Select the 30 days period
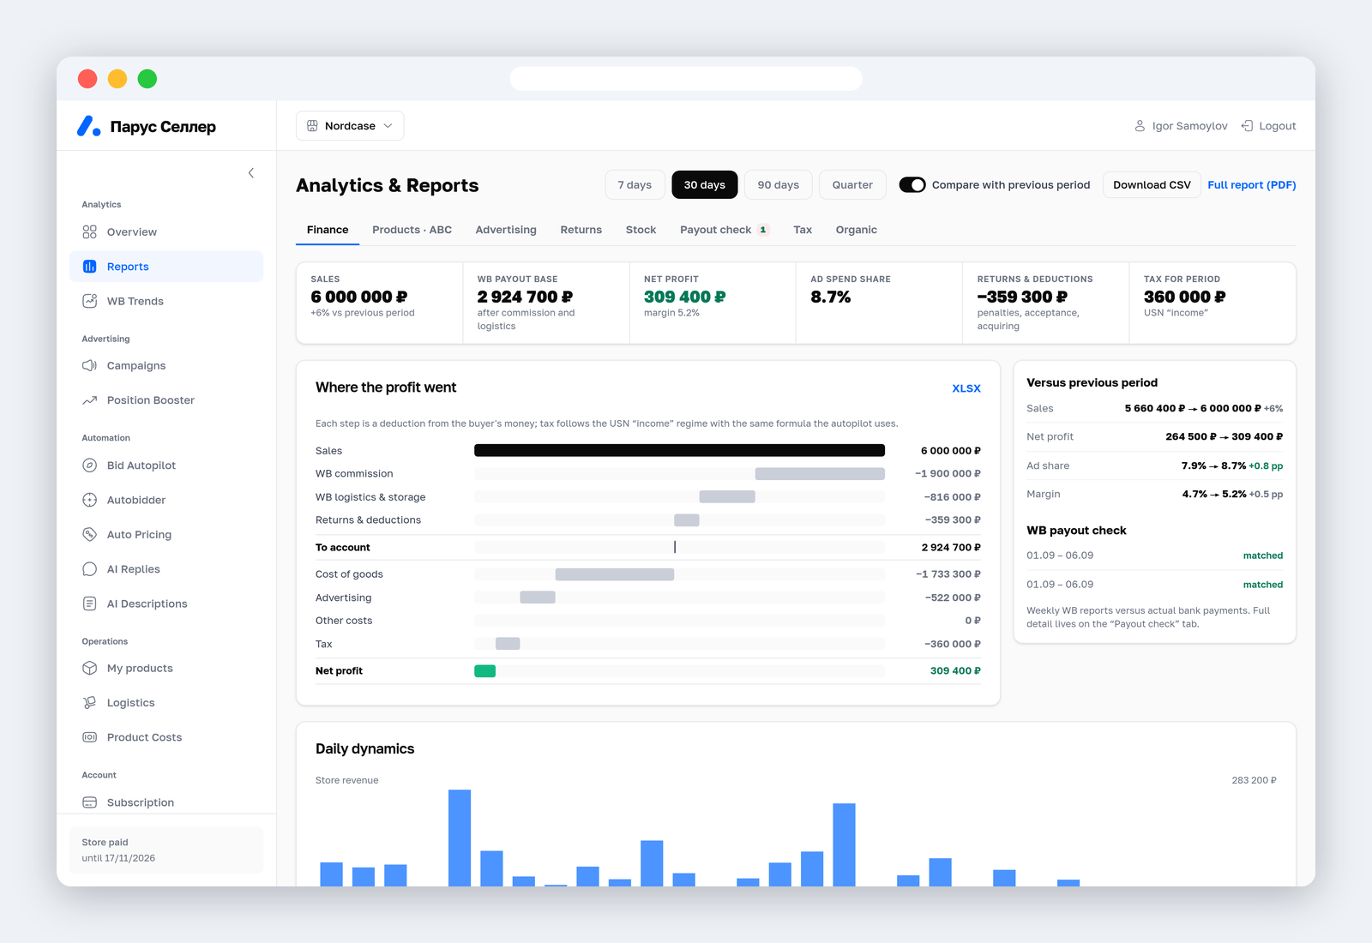 704,185
